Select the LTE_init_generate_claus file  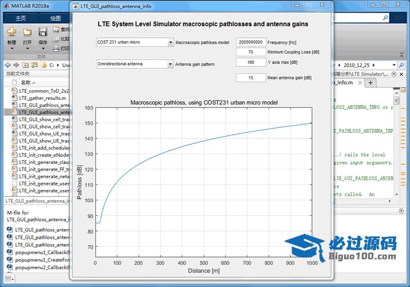(40, 162)
